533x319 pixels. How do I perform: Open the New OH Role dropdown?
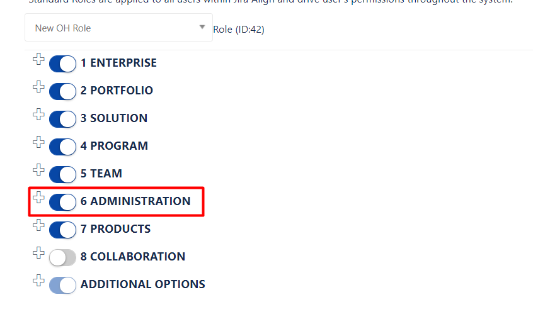coord(113,28)
